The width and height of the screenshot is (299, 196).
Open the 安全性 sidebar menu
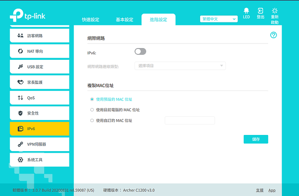point(39,113)
